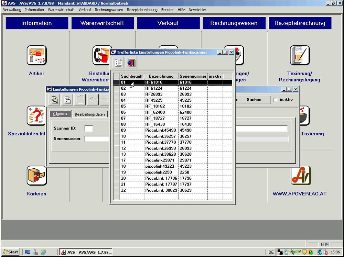The width and height of the screenshot is (344, 257).
Task: Click the Bezeichnung column header
Action: pos(161,76)
